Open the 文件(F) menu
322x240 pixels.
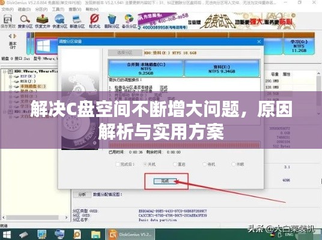[x=8, y=10]
